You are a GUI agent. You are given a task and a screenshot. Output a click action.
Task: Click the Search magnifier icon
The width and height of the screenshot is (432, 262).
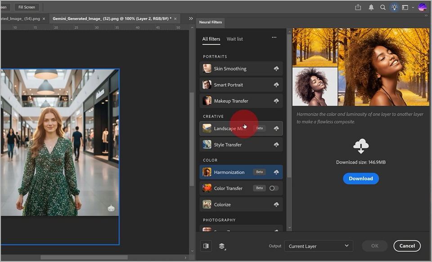tap(382, 7)
